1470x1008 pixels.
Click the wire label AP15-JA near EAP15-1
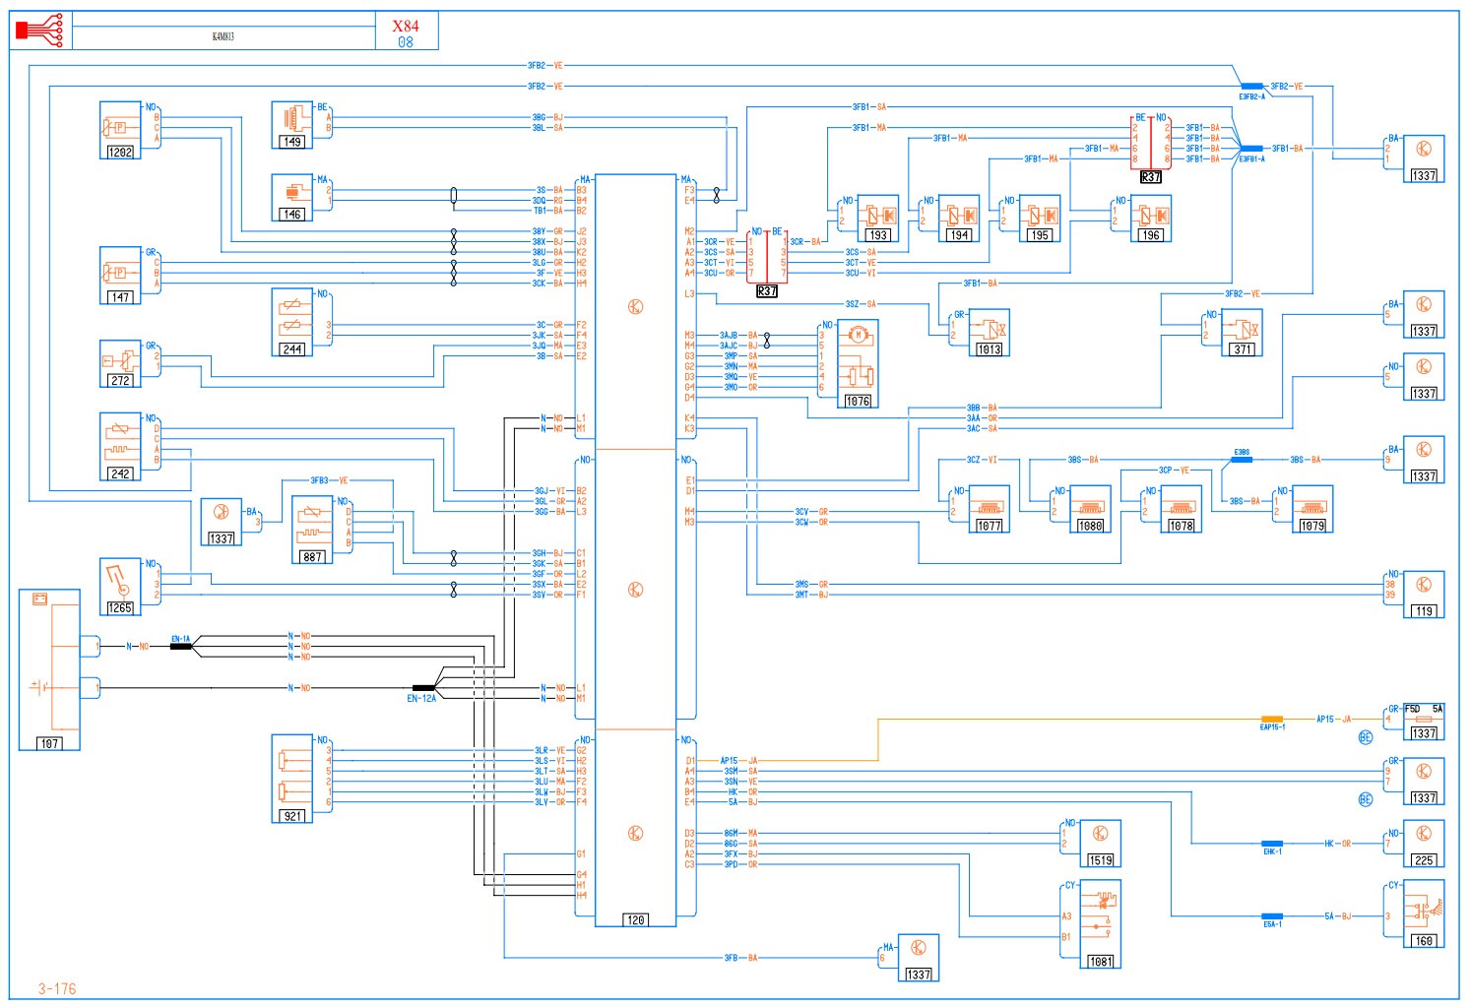(x=1334, y=720)
